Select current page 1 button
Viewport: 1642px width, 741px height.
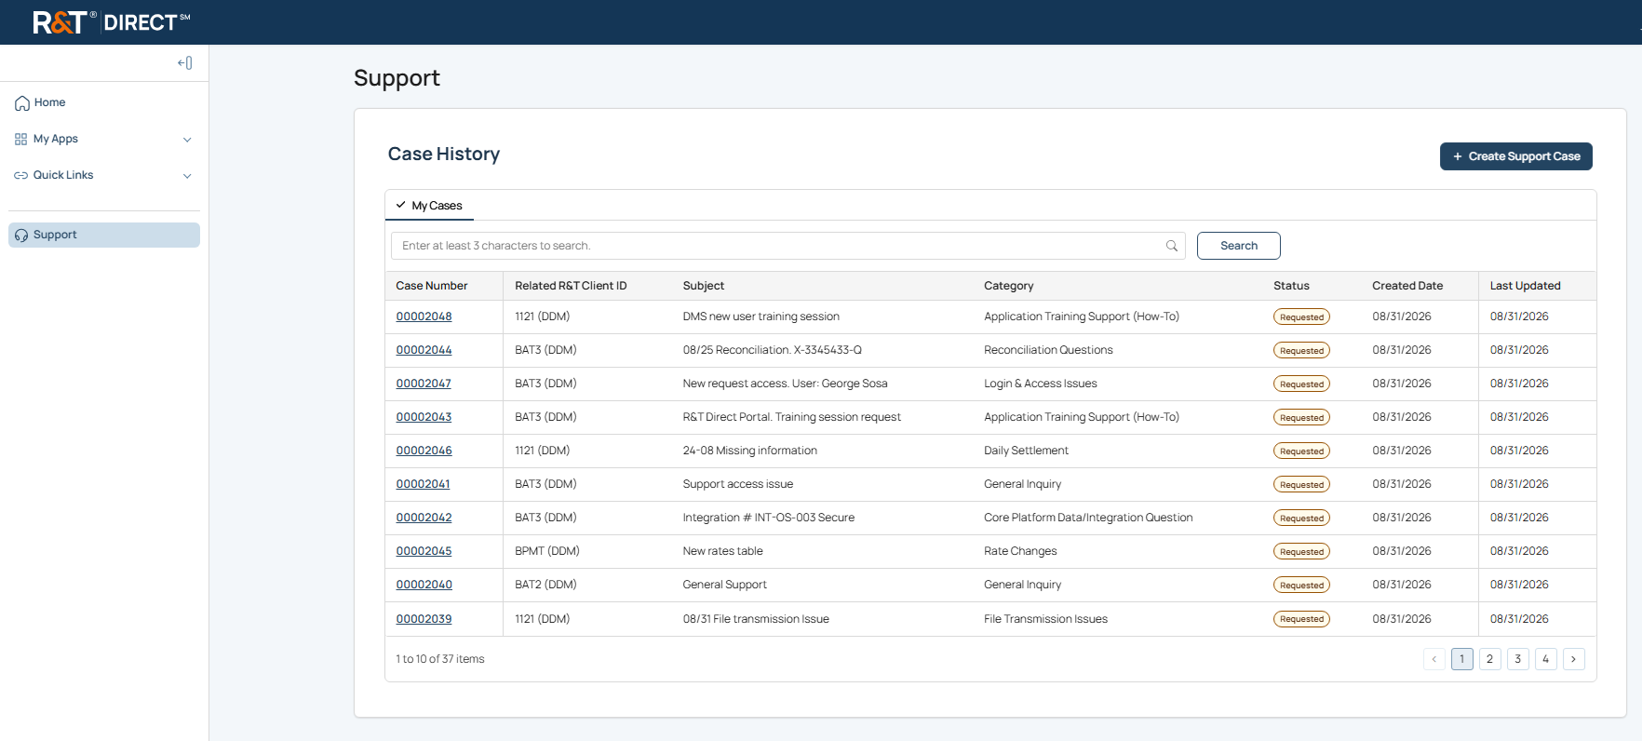tap(1461, 659)
